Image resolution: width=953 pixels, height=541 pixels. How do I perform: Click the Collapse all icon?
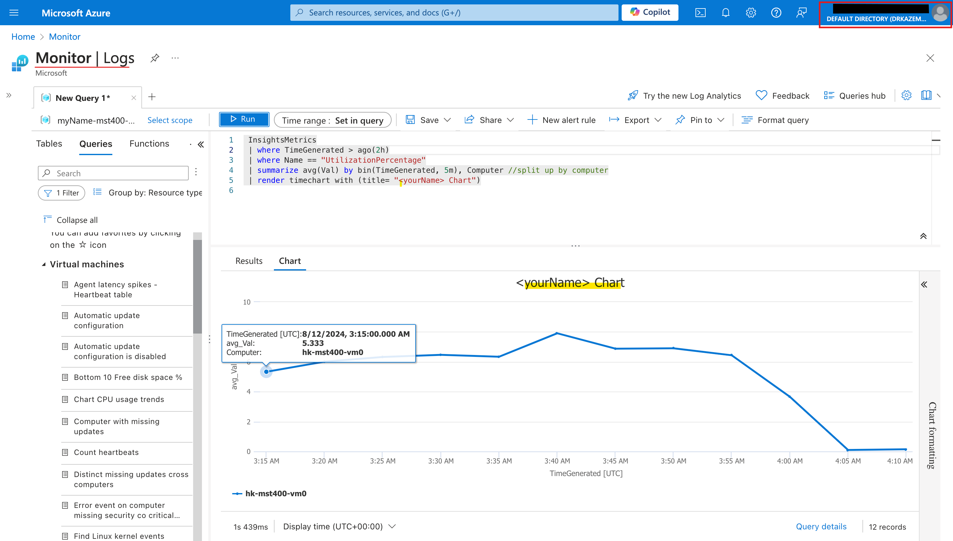48,219
